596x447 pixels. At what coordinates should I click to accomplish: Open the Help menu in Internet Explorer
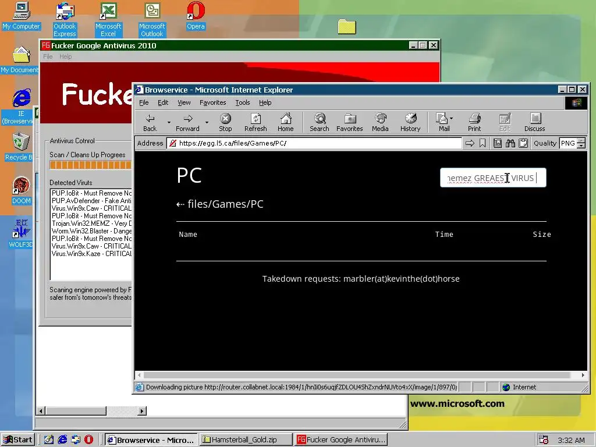click(265, 102)
